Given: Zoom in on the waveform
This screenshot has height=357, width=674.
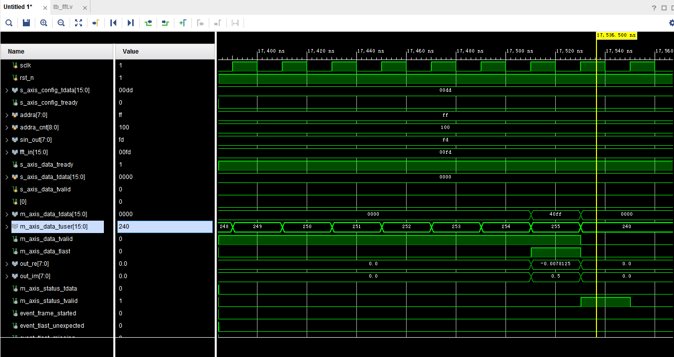Looking at the screenshot, I should tap(44, 23).
